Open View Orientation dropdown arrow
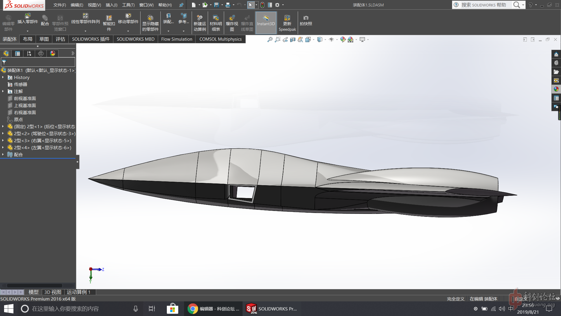This screenshot has height=316, width=561. 314,39
